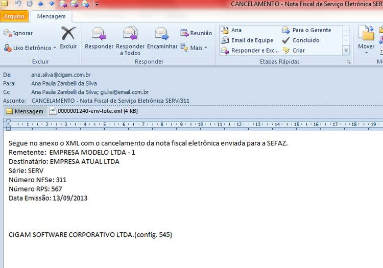Open Etapas Rápidas dialog launcher
This screenshot has width=383, height=268.
[349, 62]
